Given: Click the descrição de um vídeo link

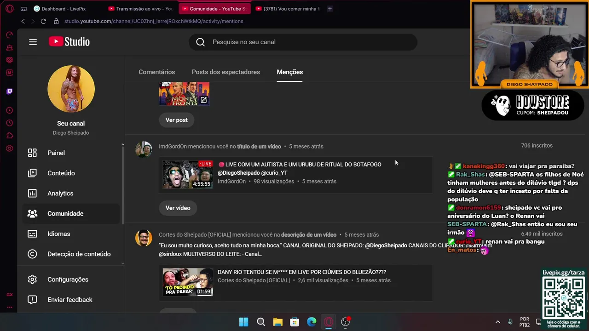Looking at the screenshot, I should (x=309, y=235).
